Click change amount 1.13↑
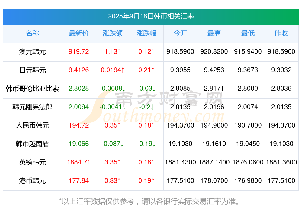 [113, 52]
